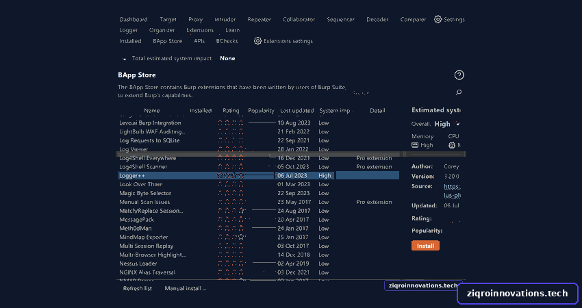Click the Install button
Image resolution: width=582 pixels, height=308 pixels.
click(x=425, y=246)
